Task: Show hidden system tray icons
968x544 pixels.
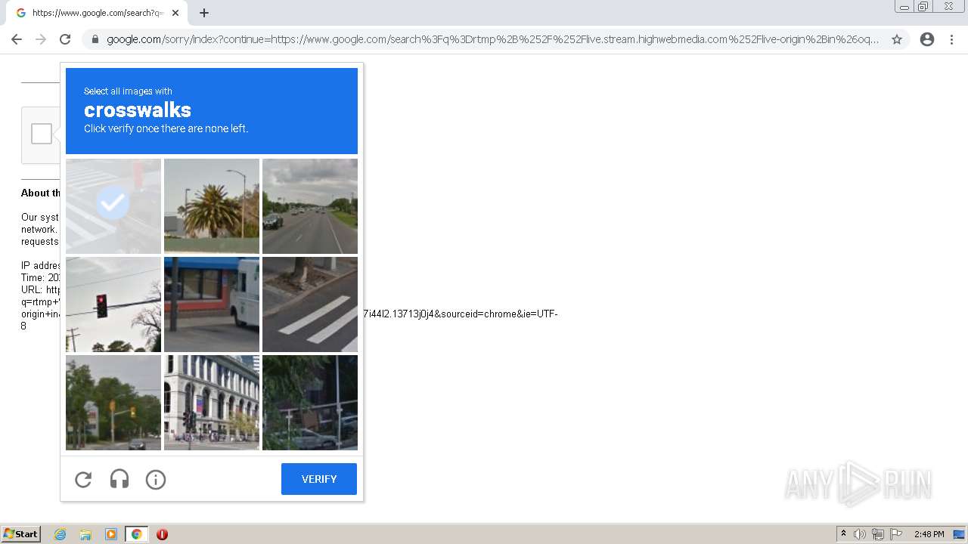Action: 843,534
